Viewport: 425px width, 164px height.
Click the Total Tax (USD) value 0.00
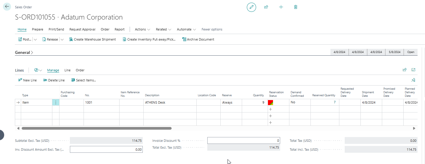tap(381, 141)
